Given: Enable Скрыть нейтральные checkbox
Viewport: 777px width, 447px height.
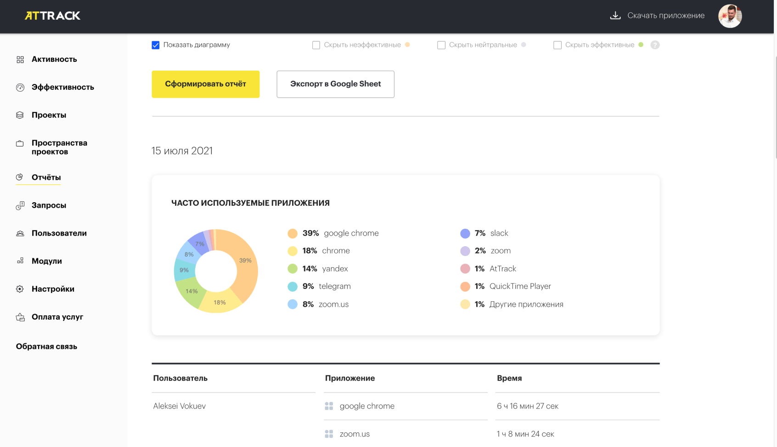Looking at the screenshot, I should pyautogui.click(x=441, y=45).
